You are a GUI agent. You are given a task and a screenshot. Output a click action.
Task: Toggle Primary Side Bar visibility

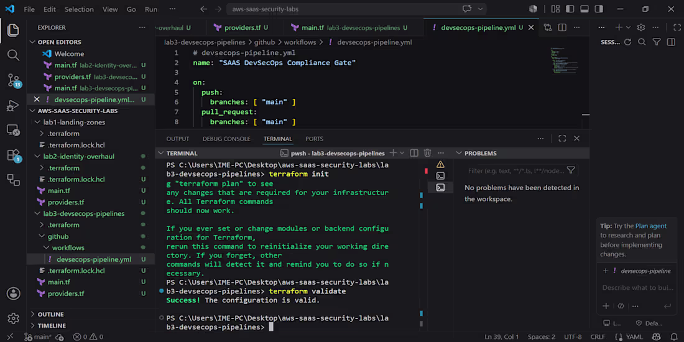coord(570,9)
